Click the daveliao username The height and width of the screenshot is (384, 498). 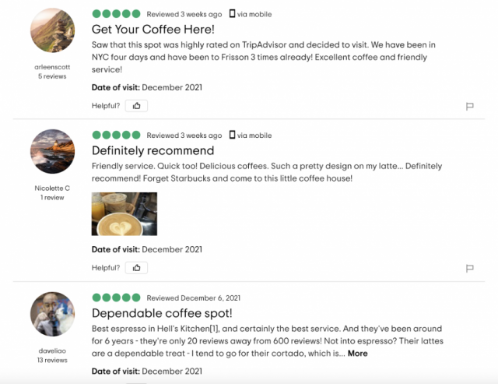[52, 351]
